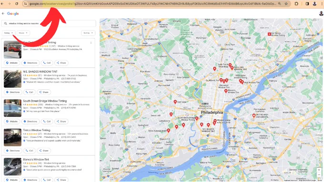Call South Street Bridge Window Tinting
Image resolution: width=324 pixels, height=182 pixels.
click(47, 121)
